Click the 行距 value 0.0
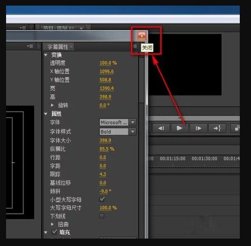The image size is (251, 246). (103, 157)
